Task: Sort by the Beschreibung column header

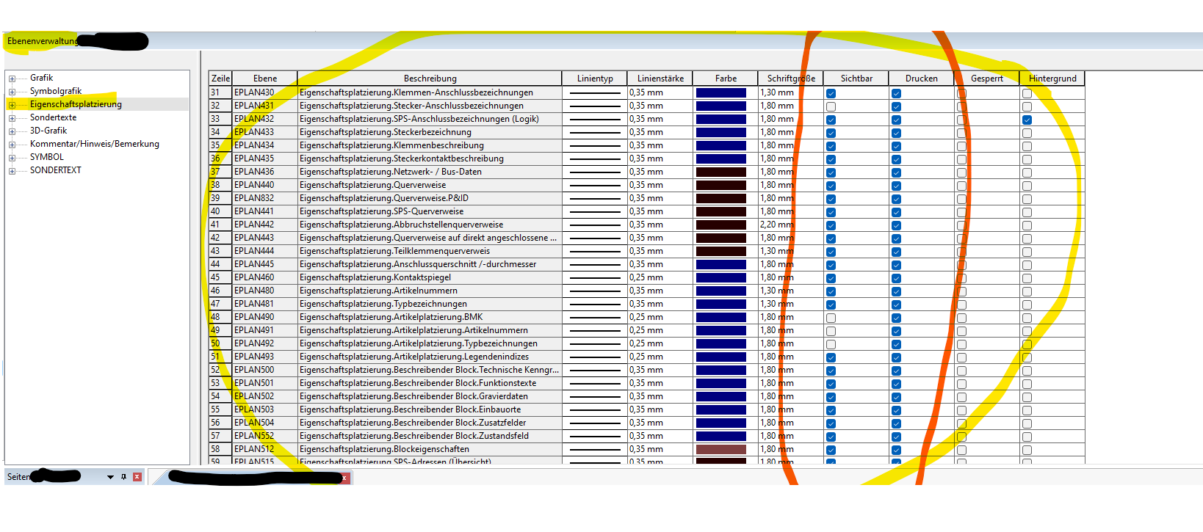Action: (x=430, y=79)
